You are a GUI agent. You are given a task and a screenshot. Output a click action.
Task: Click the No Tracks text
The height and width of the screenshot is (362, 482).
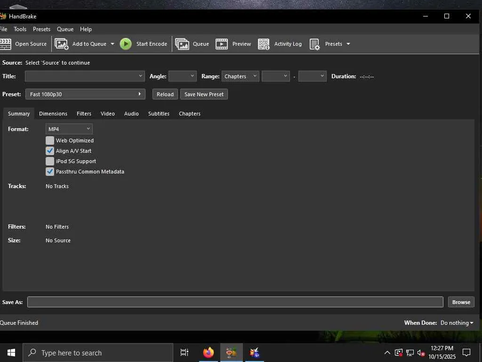tap(57, 186)
